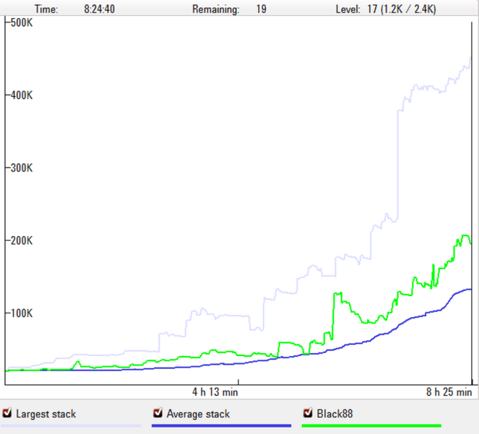
Task: Click the 500K axis label
Action: click(x=22, y=22)
